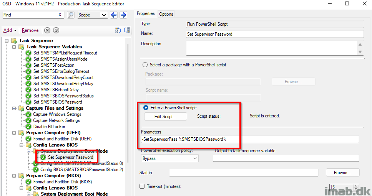The height and width of the screenshot is (196, 372).
Task: Click the expand all tree icon
Action: (118, 30)
